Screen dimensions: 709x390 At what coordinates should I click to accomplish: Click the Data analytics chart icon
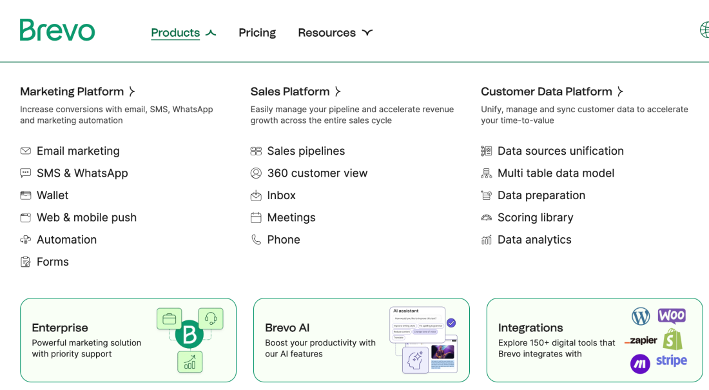pos(487,240)
